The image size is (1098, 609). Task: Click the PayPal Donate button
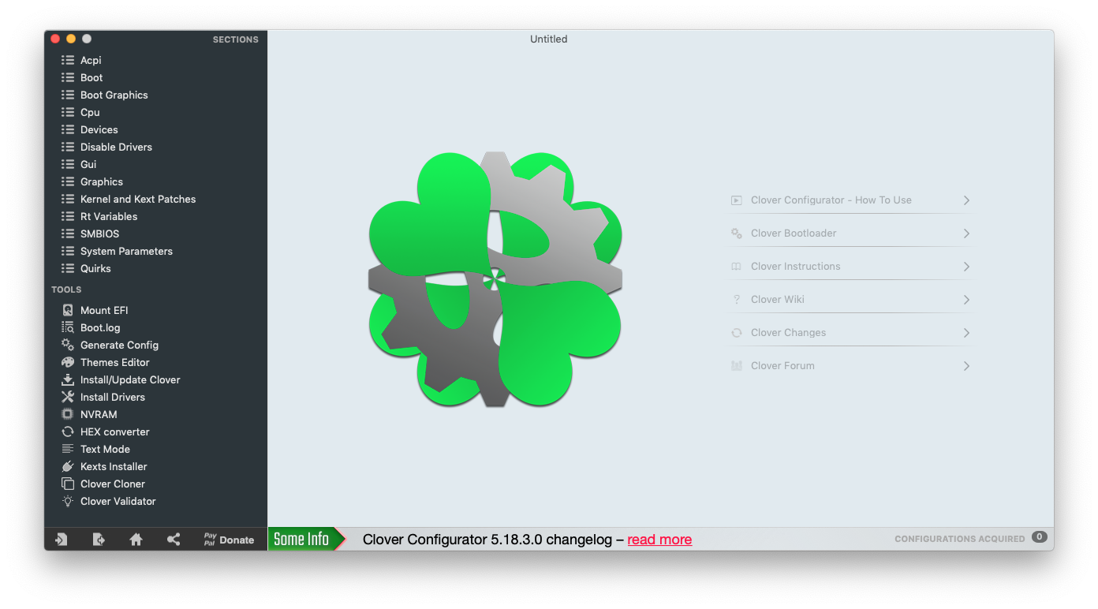coord(229,540)
